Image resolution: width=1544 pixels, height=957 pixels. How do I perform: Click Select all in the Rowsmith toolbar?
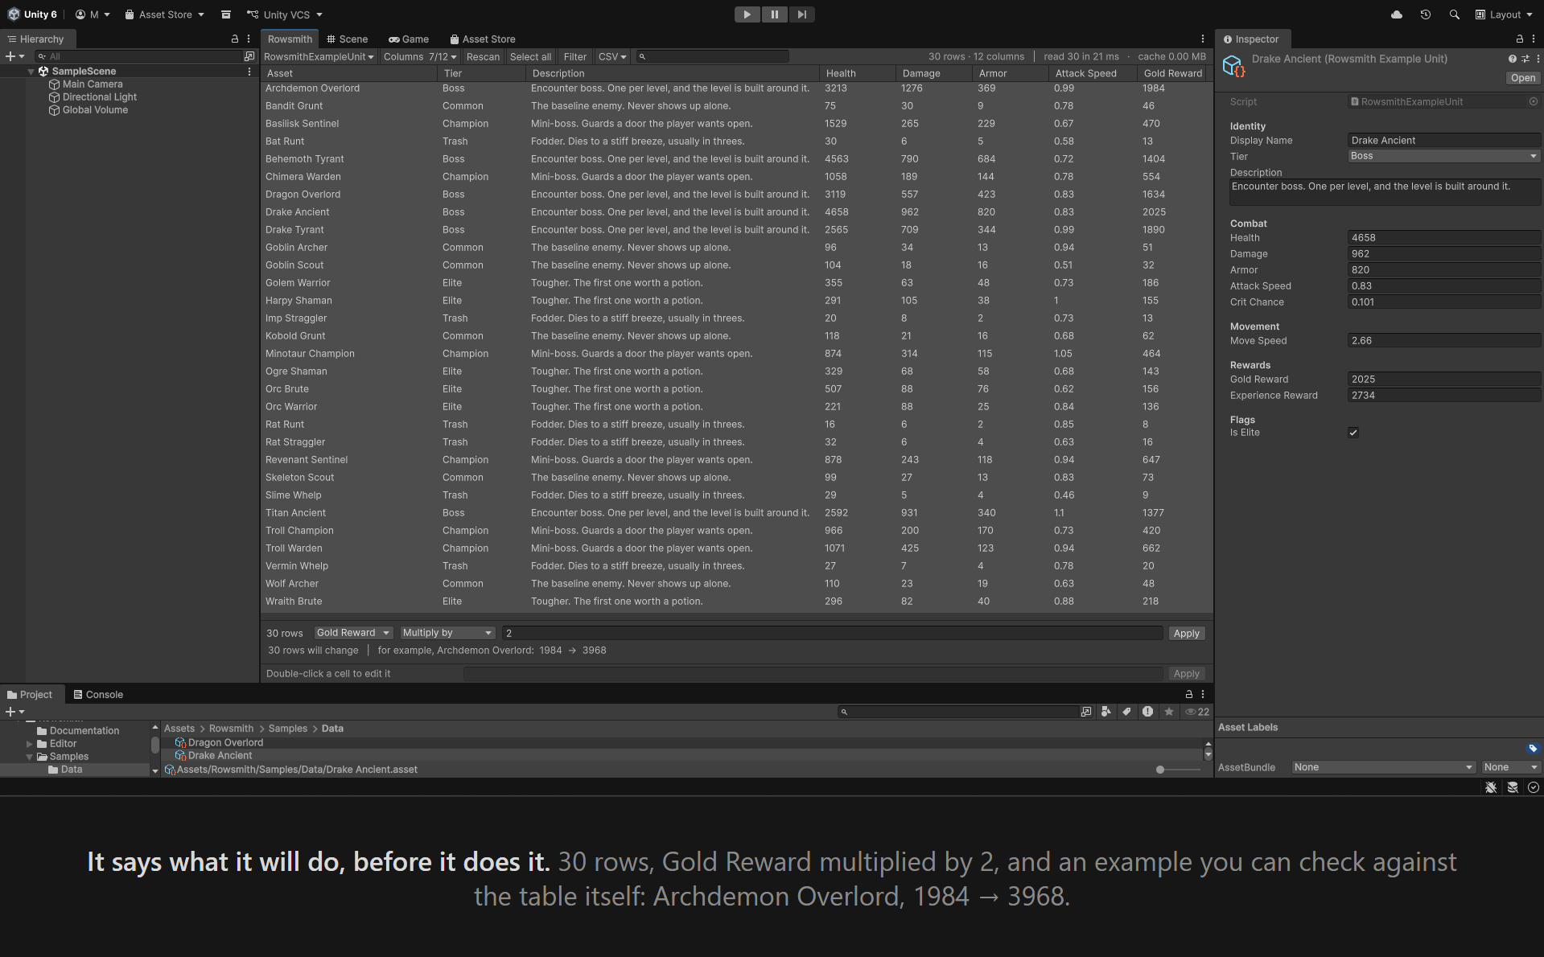(530, 56)
